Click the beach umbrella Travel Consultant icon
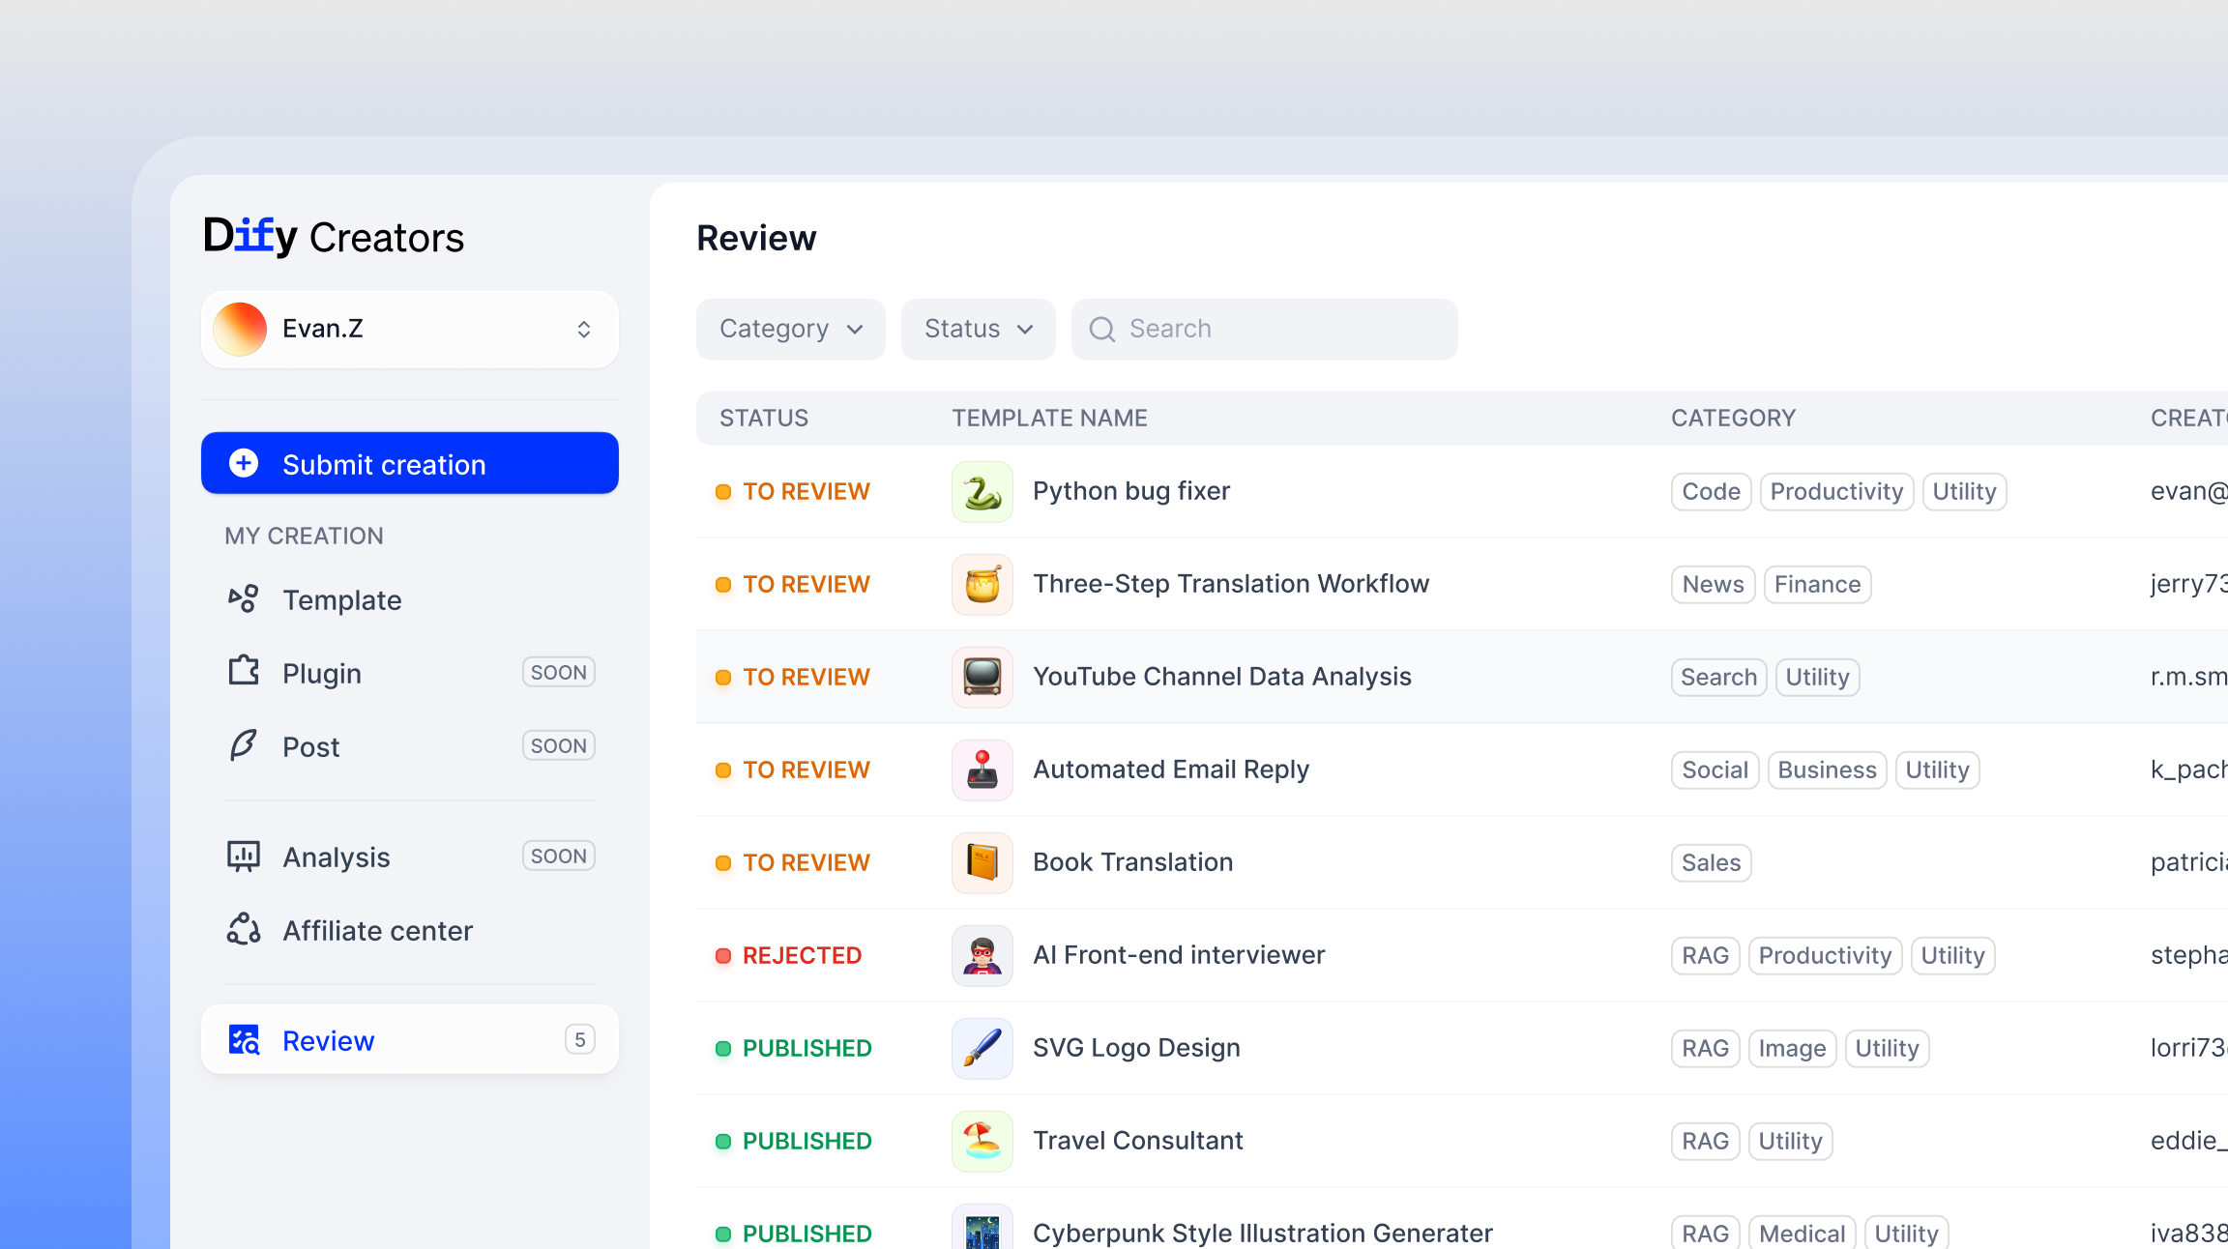2228x1249 pixels. pos(982,1142)
